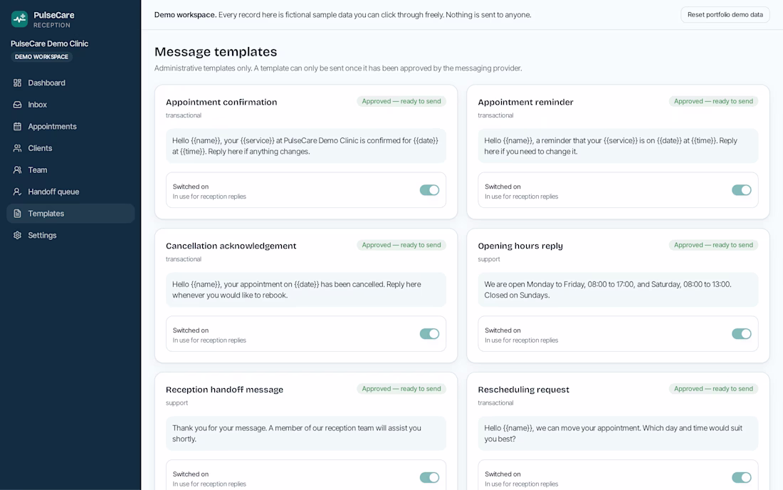The width and height of the screenshot is (783, 490).
Task: Open the Clients people icon
Action: coord(18,148)
